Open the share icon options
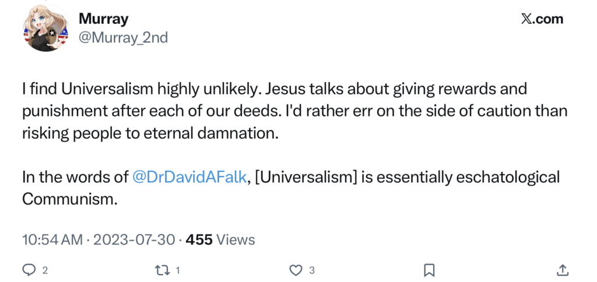 tap(563, 270)
